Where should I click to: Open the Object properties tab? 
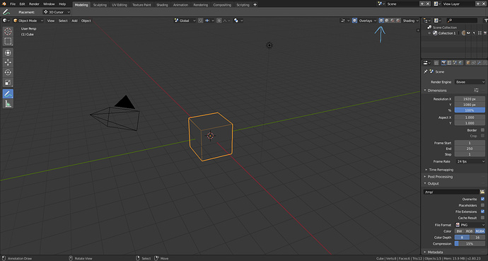(x=467, y=63)
